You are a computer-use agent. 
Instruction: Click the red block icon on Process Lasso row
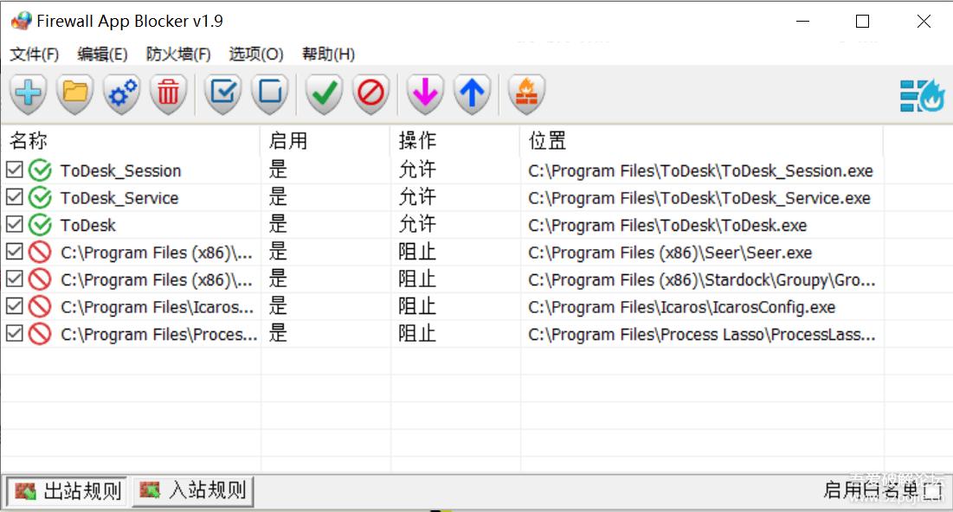(x=40, y=334)
